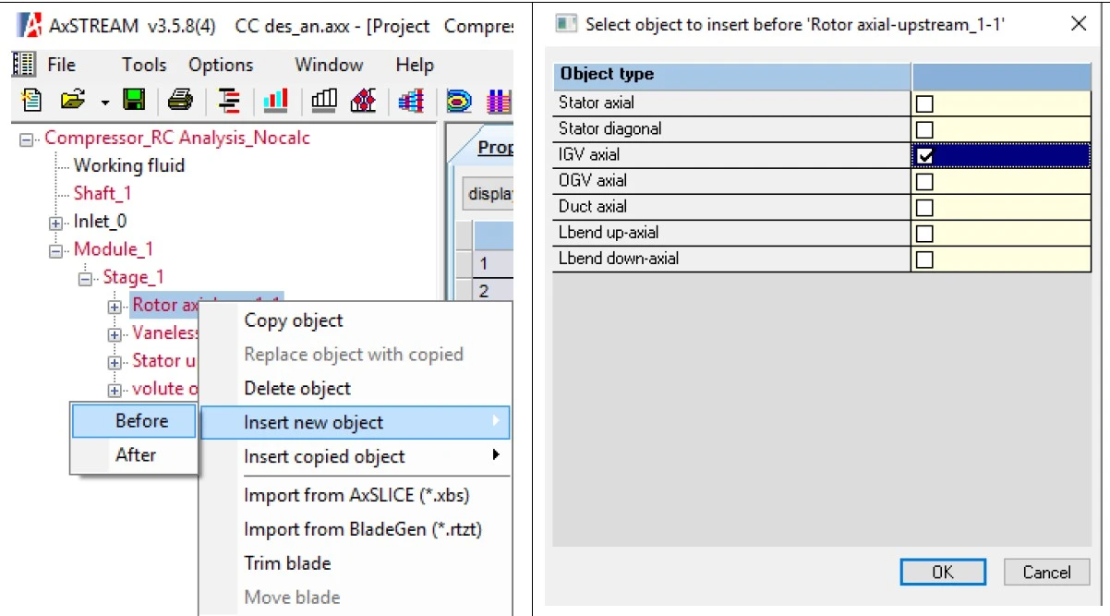The image size is (1110, 616).
Task: Select Working fluid in project tree
Action: pyautogui.click(x=128, y=166)
